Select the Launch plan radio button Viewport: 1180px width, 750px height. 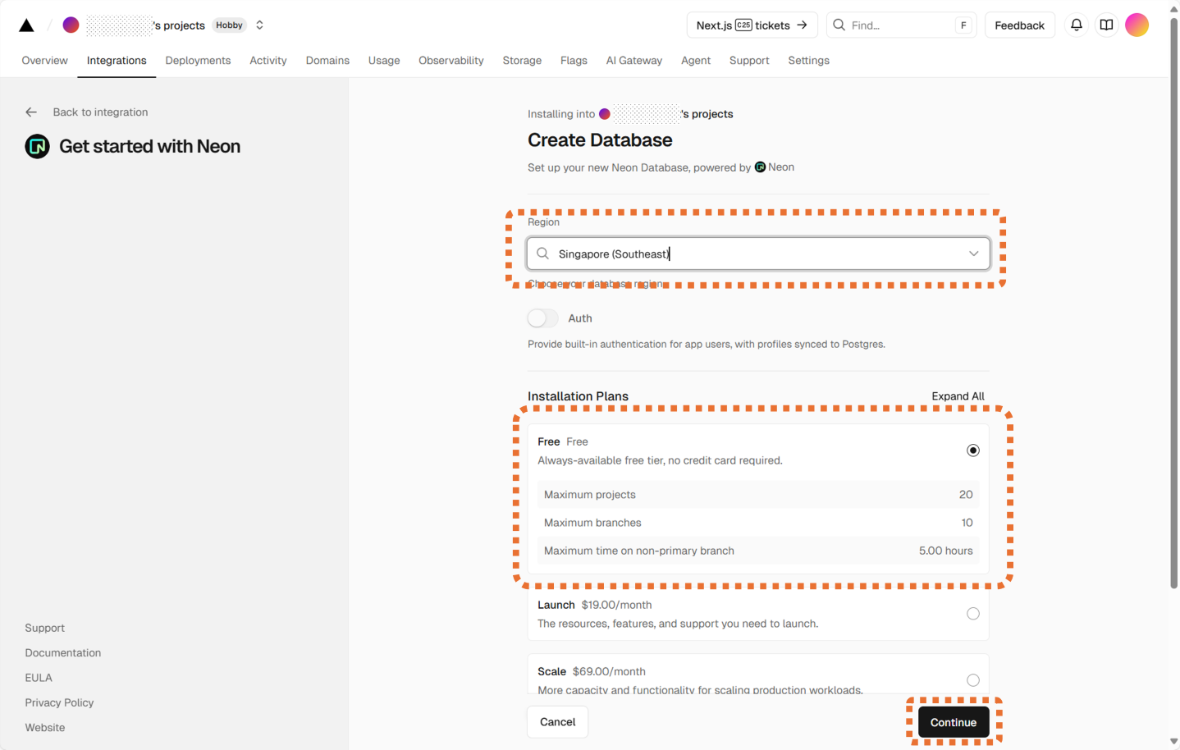coord(972,614)
